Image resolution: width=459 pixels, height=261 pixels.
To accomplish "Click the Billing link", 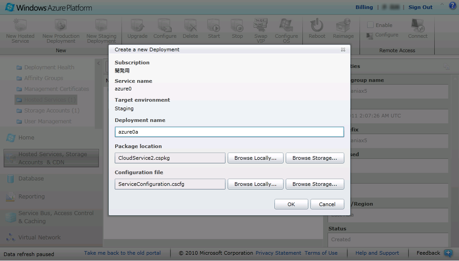I will coord(364,7).
